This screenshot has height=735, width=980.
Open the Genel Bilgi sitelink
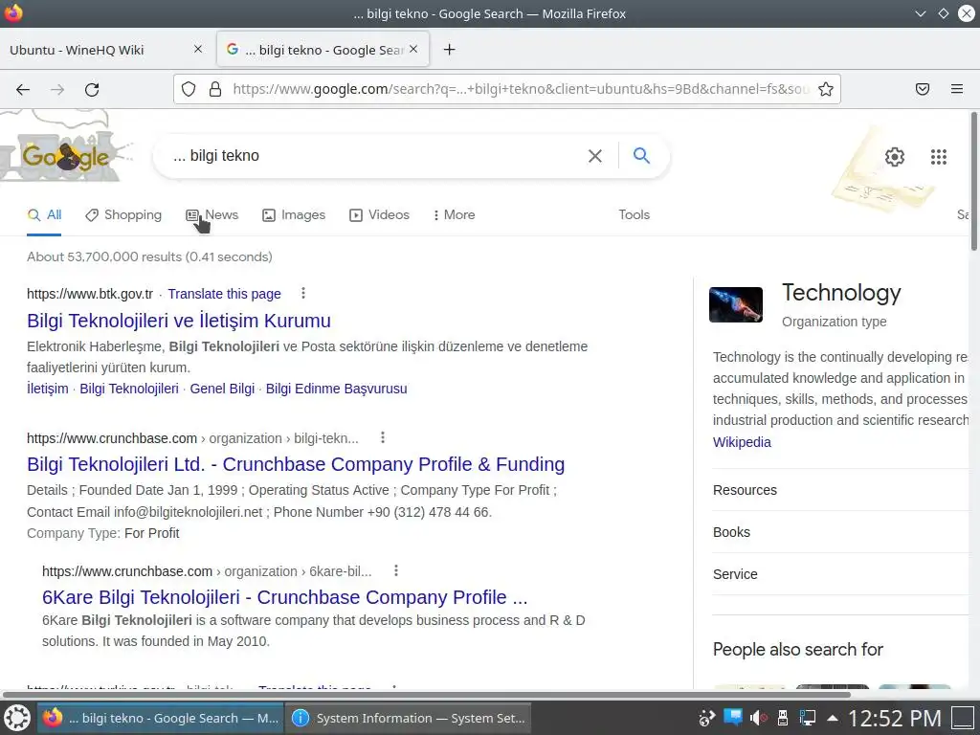pos(222,389)
